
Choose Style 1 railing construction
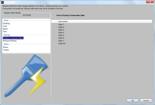coord(61,24)
